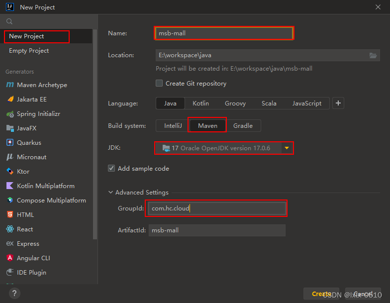The height and width of the screenshot is (303, 390).
Task: Click the Maven Archetype generator icon
Action: point(10,85)
